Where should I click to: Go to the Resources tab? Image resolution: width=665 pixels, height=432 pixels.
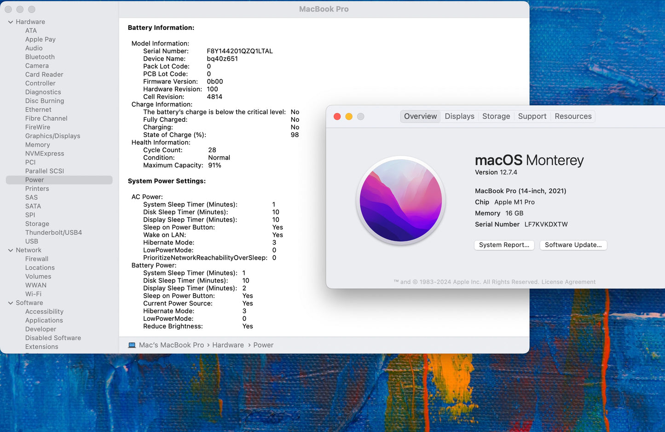(x=572, y=117)
